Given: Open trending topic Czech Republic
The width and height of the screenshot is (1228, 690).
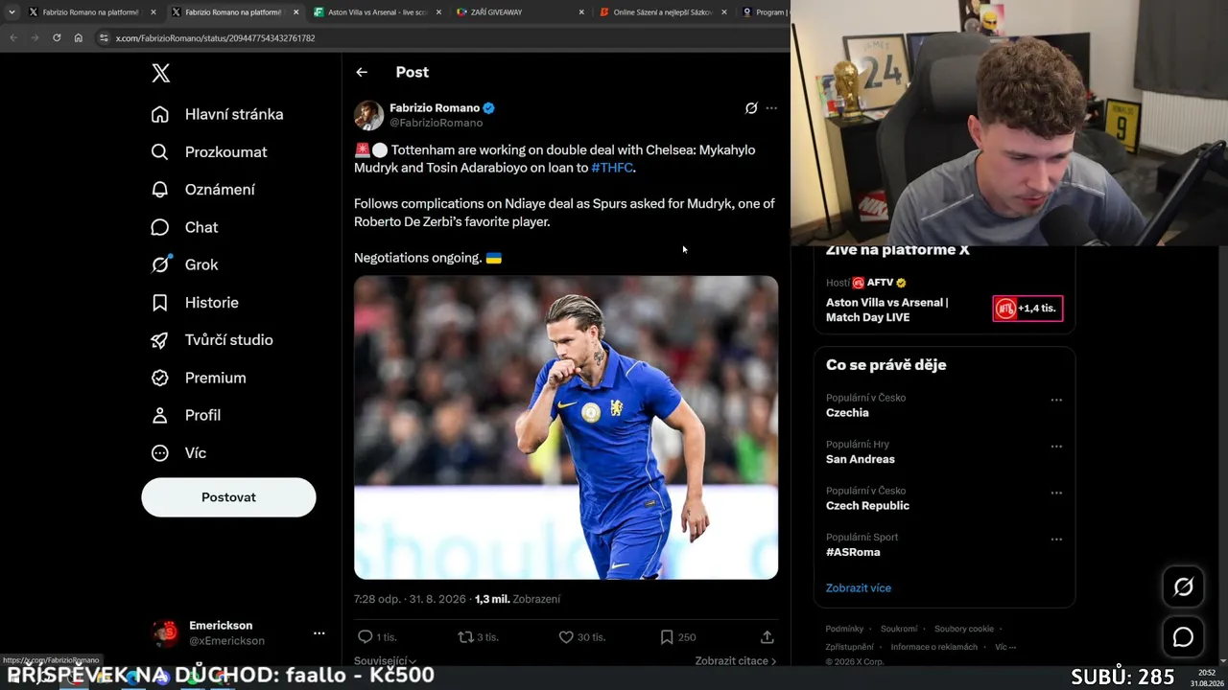Looking at the screenshot, I should click(x=867, y=506).
